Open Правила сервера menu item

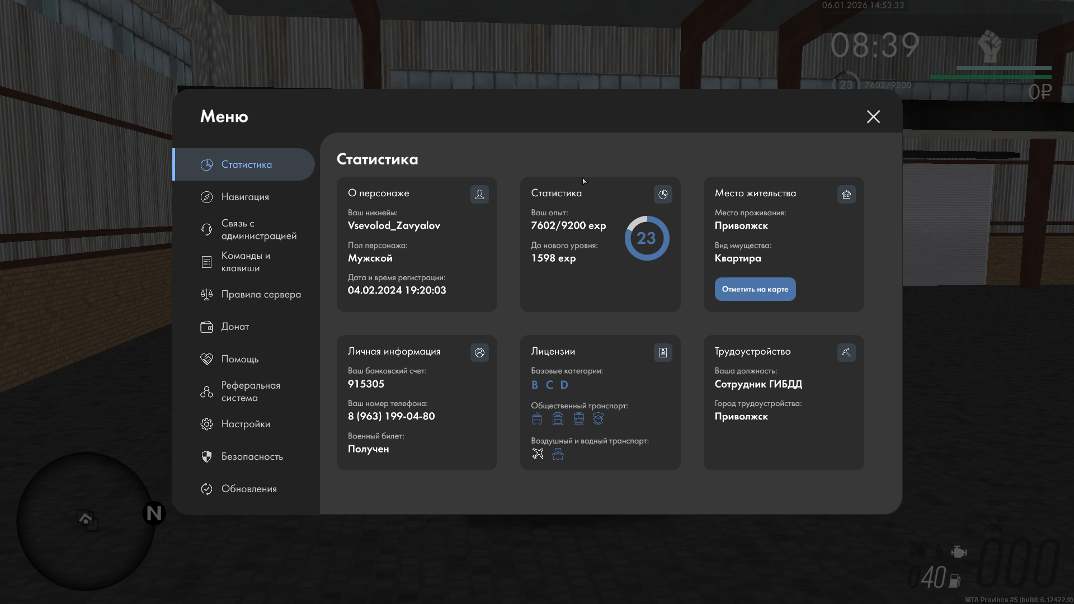[261, 294]
